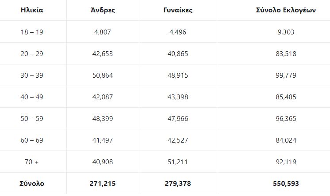Select the 60 – 69 age row label

pos(32,140)
